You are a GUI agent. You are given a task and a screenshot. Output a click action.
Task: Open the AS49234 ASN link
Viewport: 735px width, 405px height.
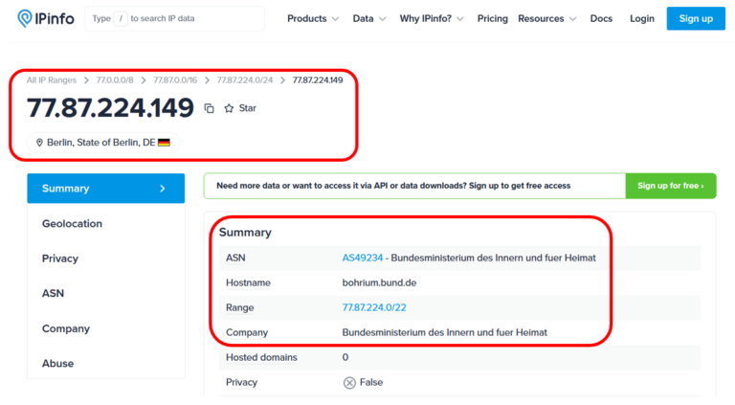pyautogui.click(x=363, y=258)
